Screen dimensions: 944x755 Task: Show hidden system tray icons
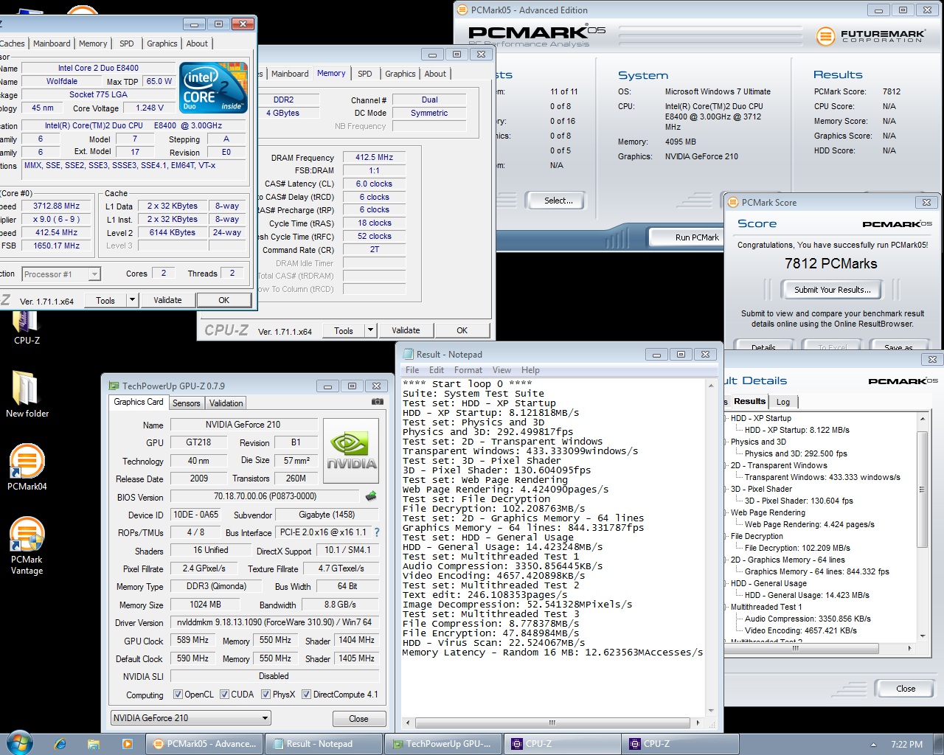coord(873,745)
